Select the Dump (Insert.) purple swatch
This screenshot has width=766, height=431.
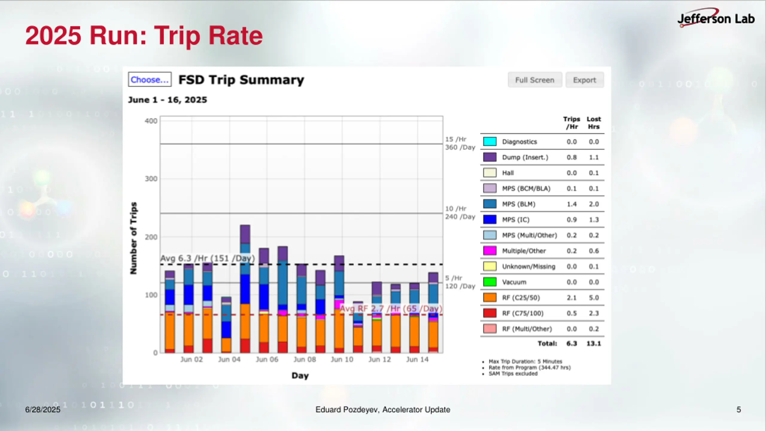pyautogui.click(x=490, y=157)
